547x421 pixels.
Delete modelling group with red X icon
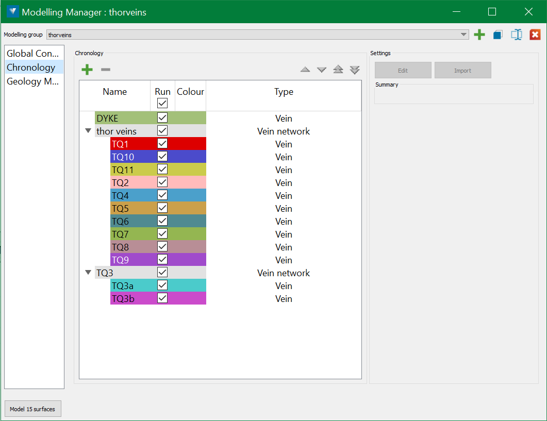tap(535, 35)
